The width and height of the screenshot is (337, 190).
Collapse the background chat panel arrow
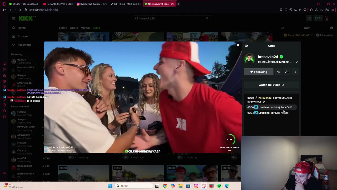pos(283,28)
